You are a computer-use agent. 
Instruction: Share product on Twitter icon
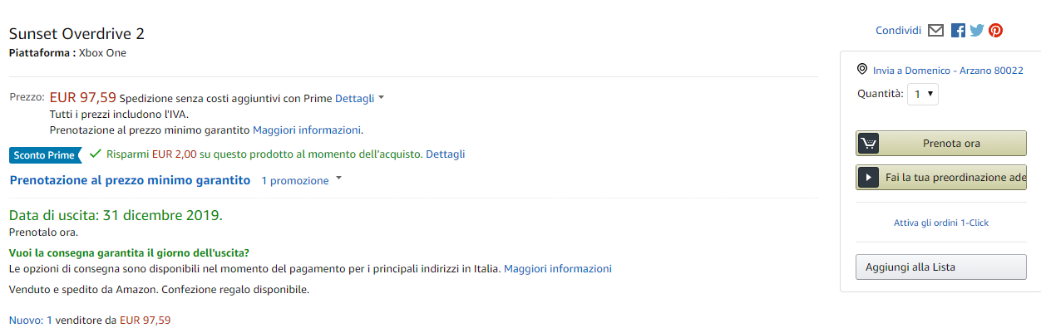coord(977,31)
